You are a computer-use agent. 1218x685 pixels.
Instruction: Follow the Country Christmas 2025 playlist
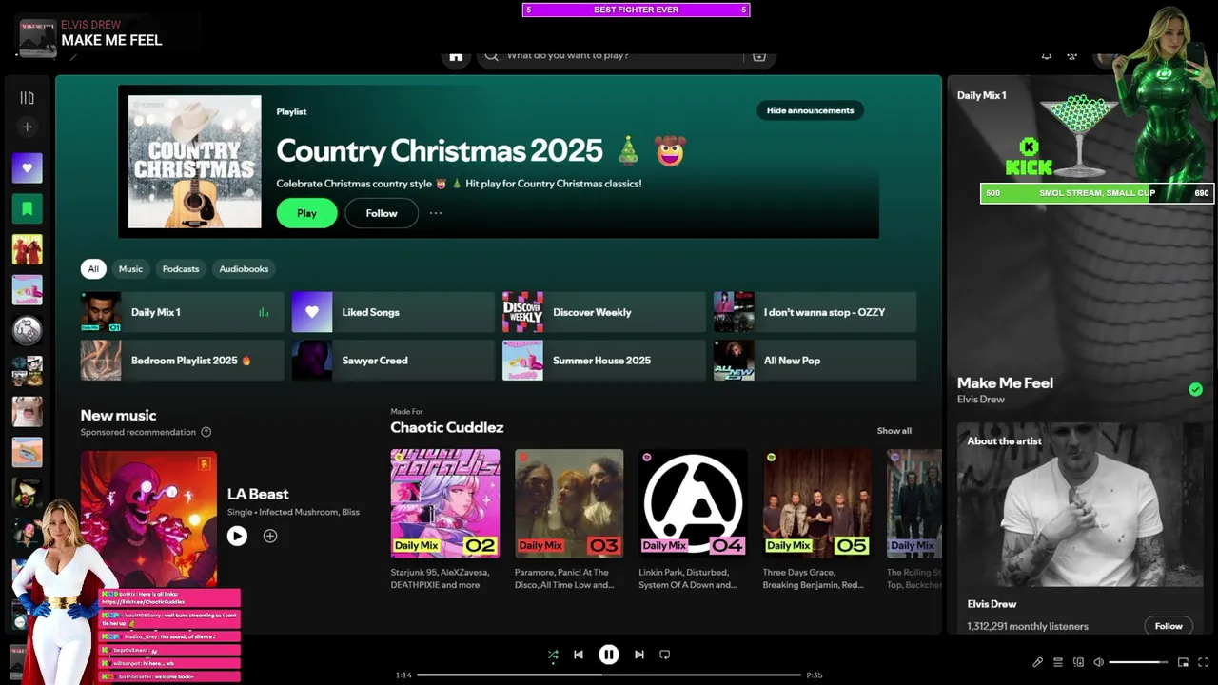click(382, 213)
